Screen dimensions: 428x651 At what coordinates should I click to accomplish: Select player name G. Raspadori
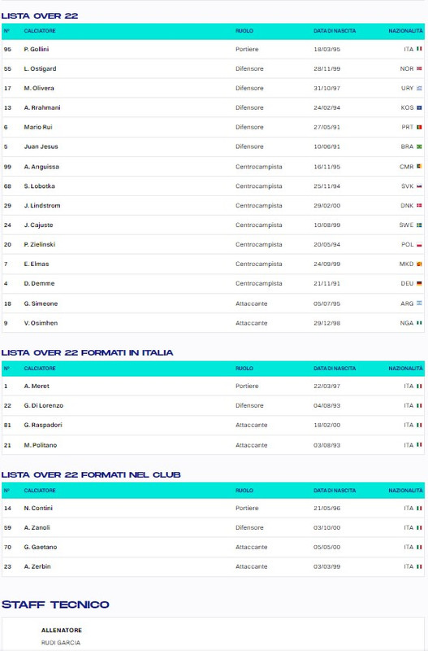[43, 425]
